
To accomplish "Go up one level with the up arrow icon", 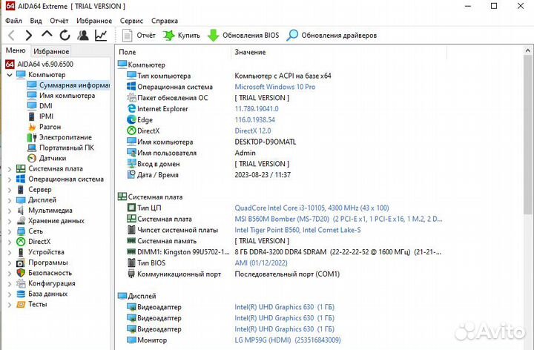I will click(x=47, y=34).
